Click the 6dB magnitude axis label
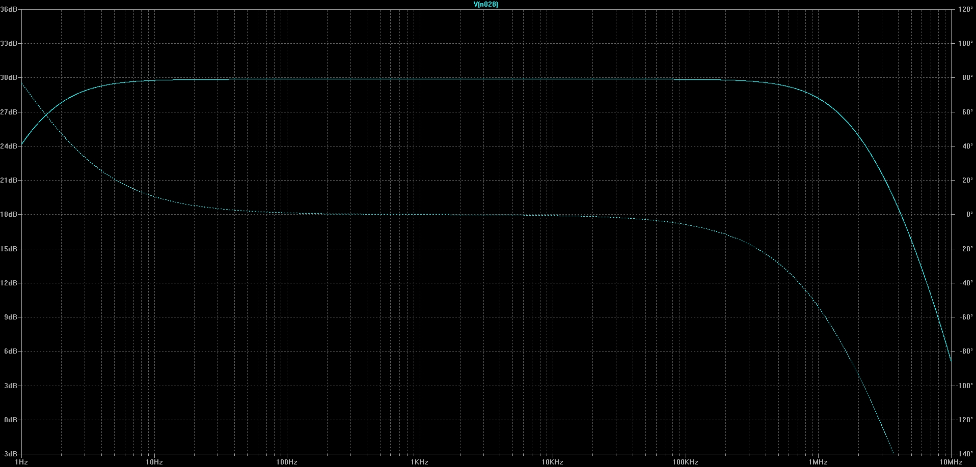976x467 pixels. point(11,351)
